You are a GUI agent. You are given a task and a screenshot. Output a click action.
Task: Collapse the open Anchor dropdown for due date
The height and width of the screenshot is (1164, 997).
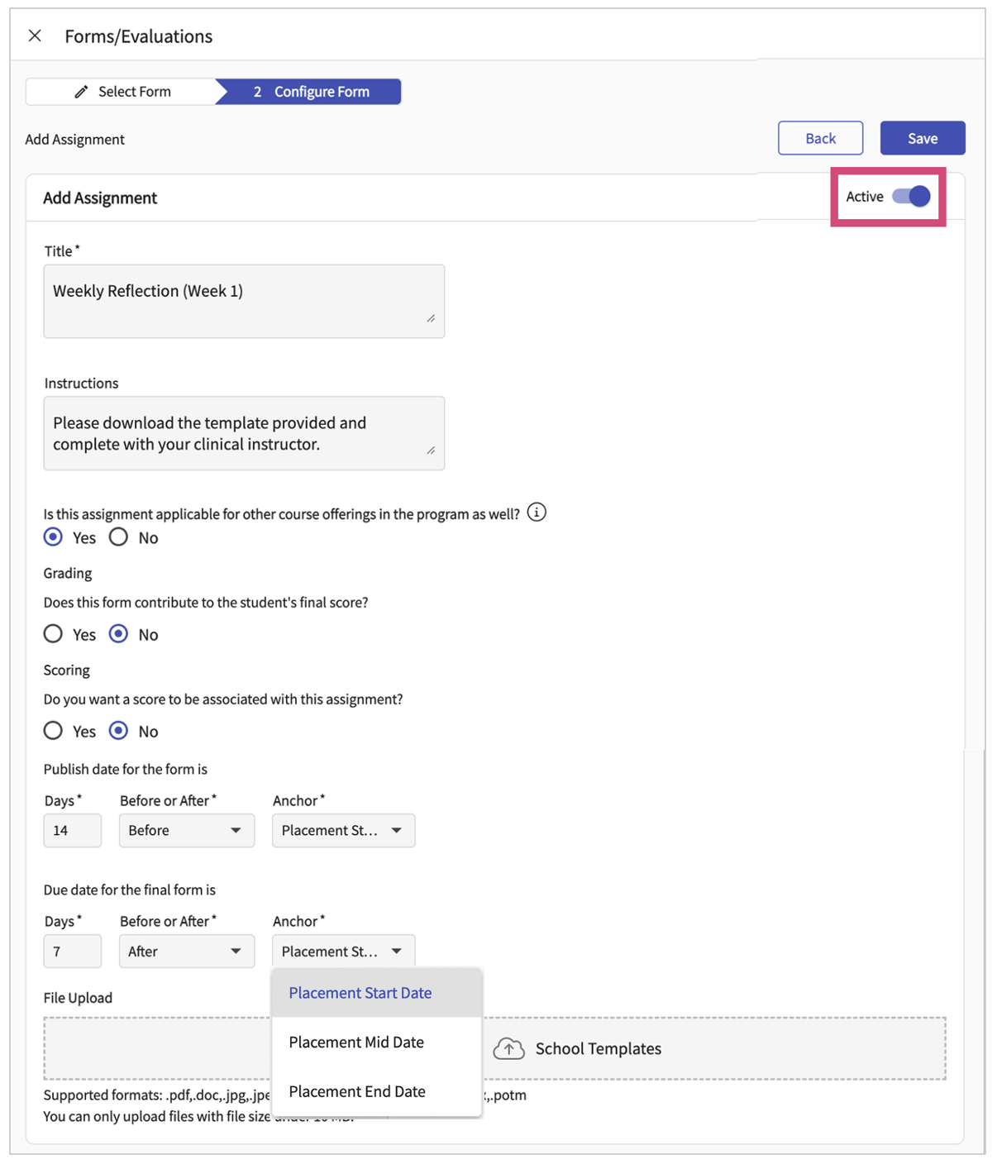(x=343, y=951)
